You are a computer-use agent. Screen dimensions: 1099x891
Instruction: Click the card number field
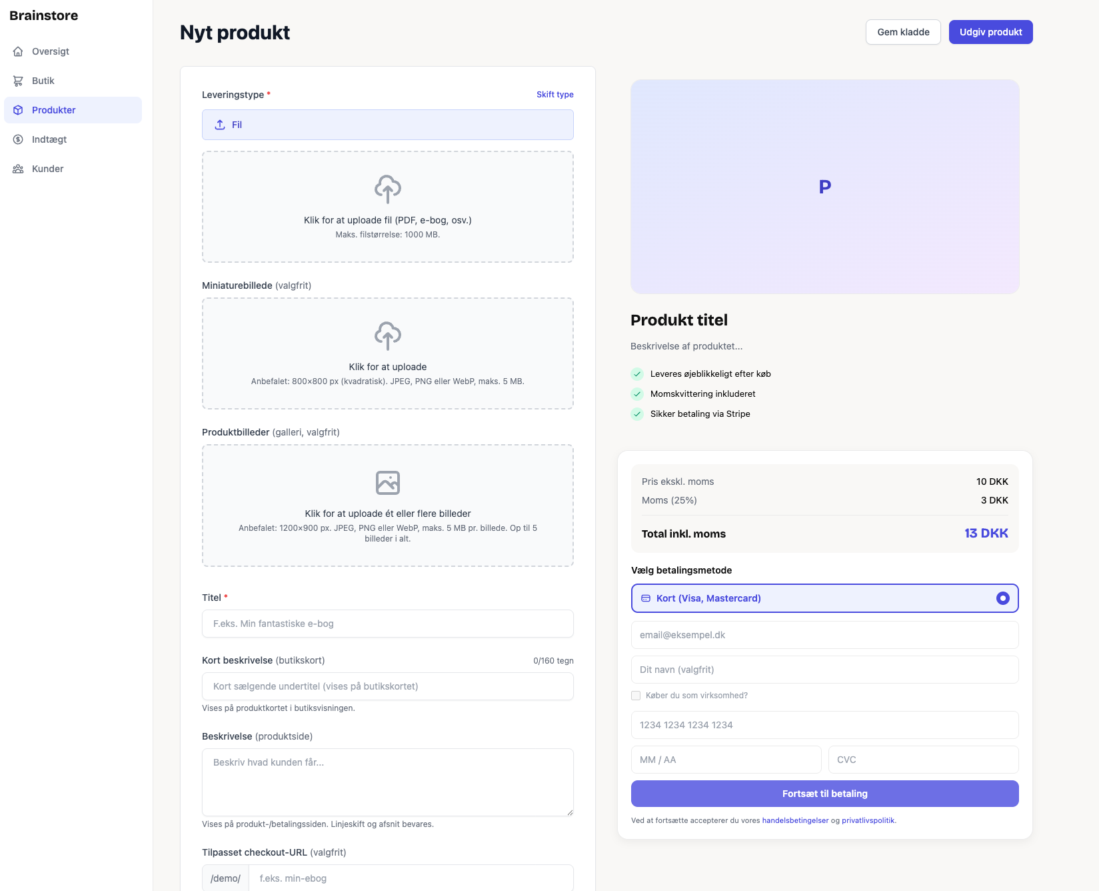pos(825,725)
